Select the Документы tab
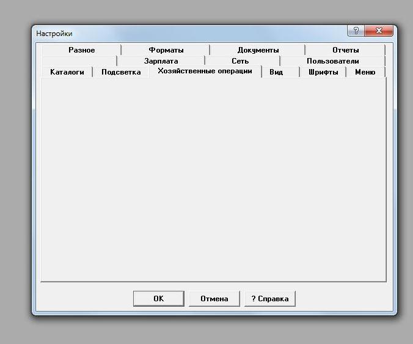Image resolution: width=413 pixels, height=344 pixels. (x=258, y=49)
